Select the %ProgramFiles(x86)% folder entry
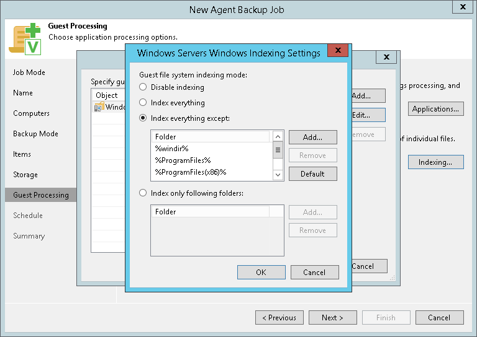This screenshot has width=477, height=337. [x=190, y=172]
